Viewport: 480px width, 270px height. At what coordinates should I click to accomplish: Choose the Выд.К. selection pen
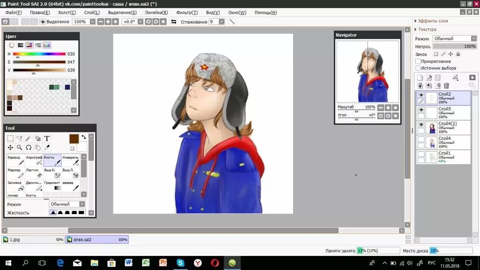[52, 173]
